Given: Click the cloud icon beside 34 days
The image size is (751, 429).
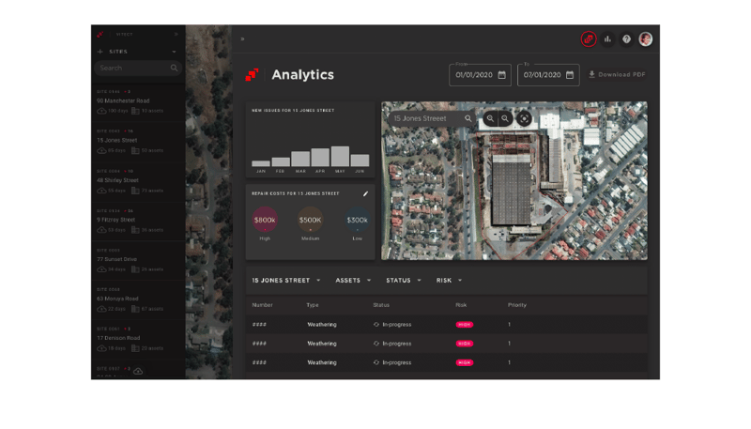Looking at the screenshot, I should [101, 269].
